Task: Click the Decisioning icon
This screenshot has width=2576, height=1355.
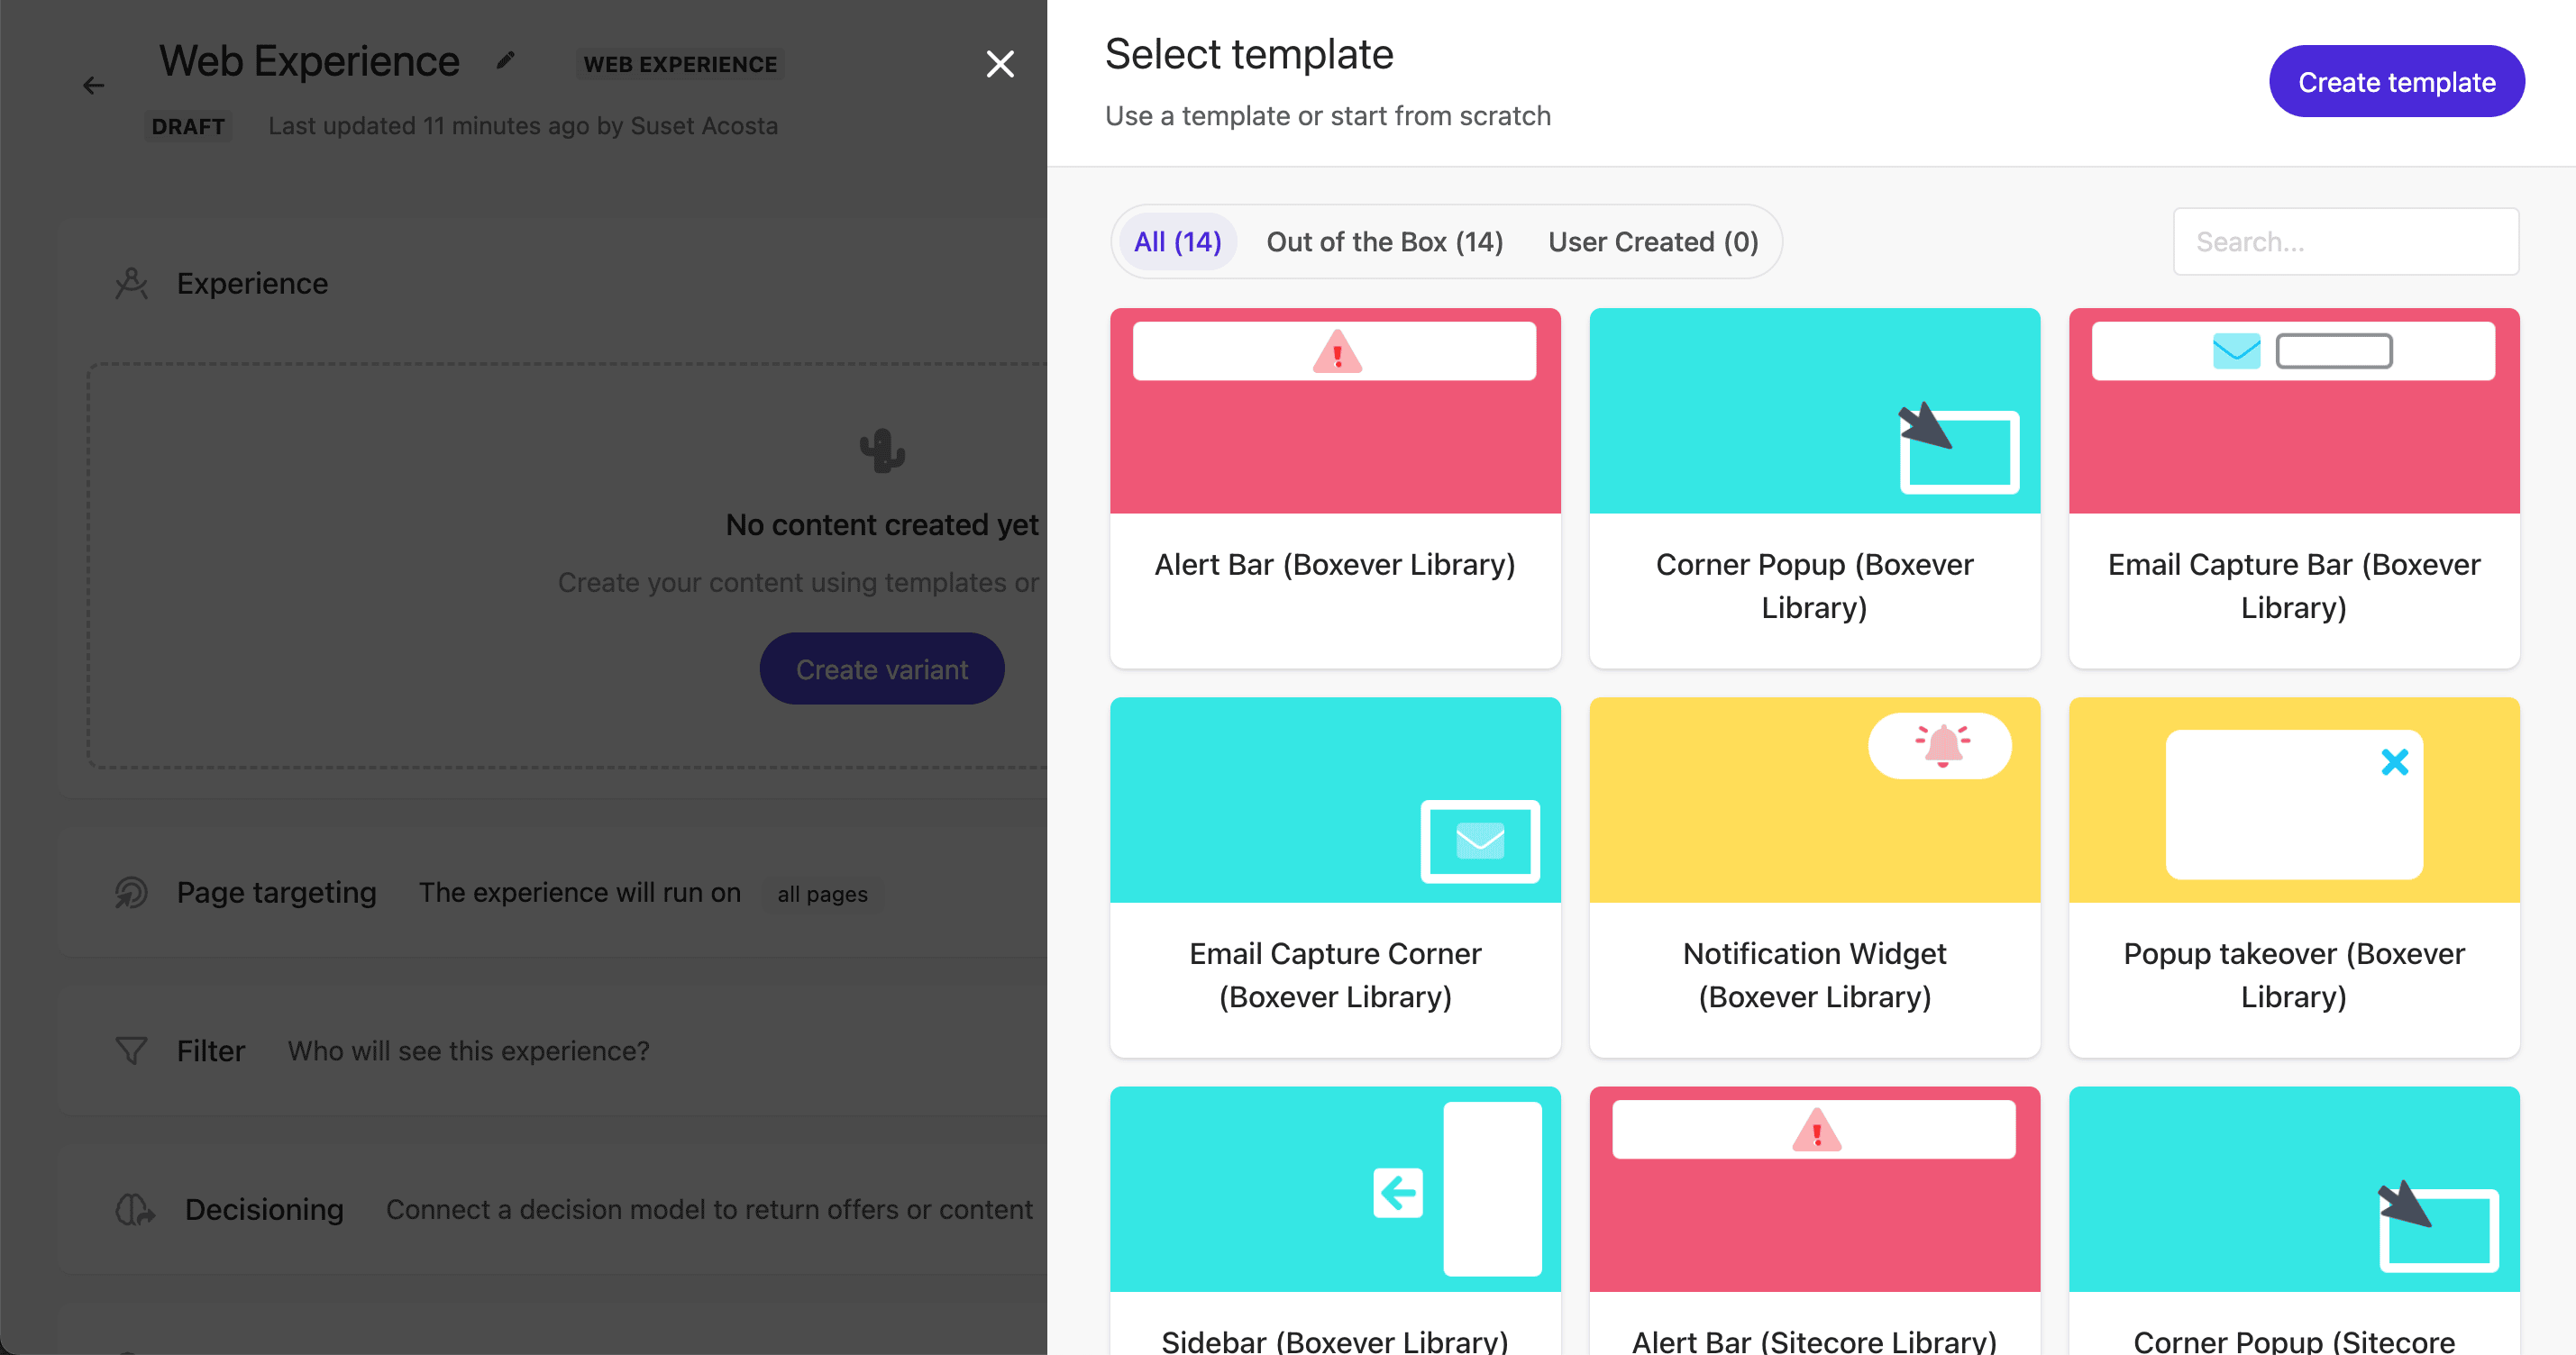Action: 135,1209
